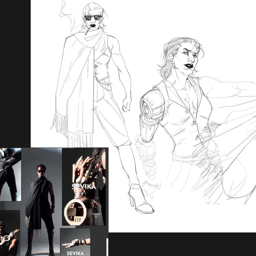Select the small SEVIKA poster with outstretched hand

[x=75, y=242]
